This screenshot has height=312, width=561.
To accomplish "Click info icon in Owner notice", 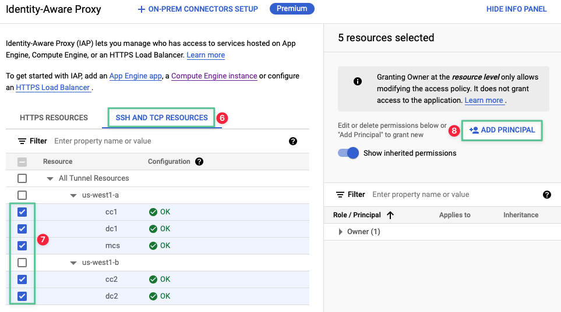I will [358, 81].
